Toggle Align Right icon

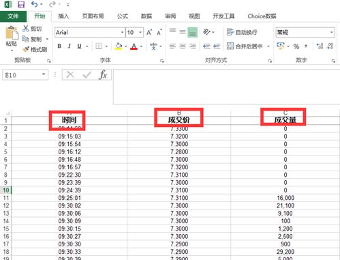tap(193, 46)
